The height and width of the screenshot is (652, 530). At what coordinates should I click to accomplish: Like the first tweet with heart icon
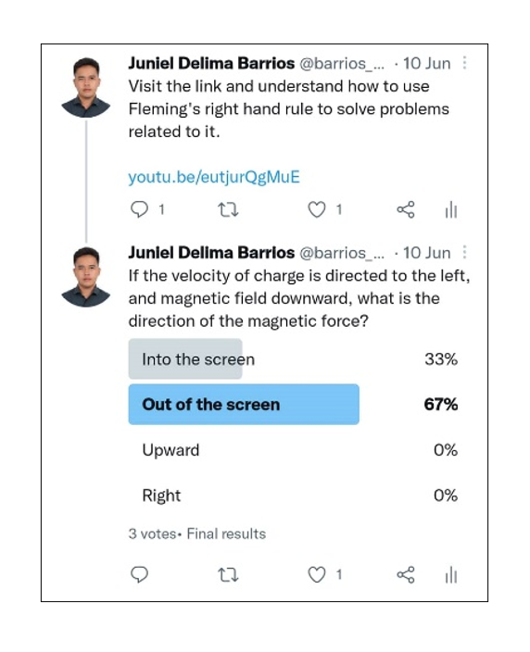coord(317,209)
